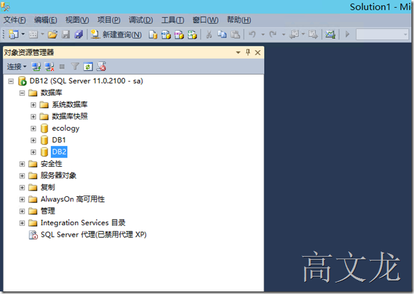The height and width of the screenshot is (294, 414).
Task: Click the Navigate Forward icon
Action: (313, 34)
